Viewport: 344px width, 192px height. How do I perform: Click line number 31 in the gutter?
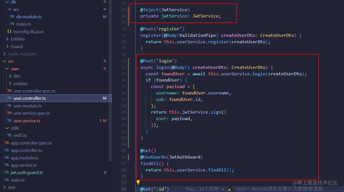pyautogui.click(x=124, y=61)
